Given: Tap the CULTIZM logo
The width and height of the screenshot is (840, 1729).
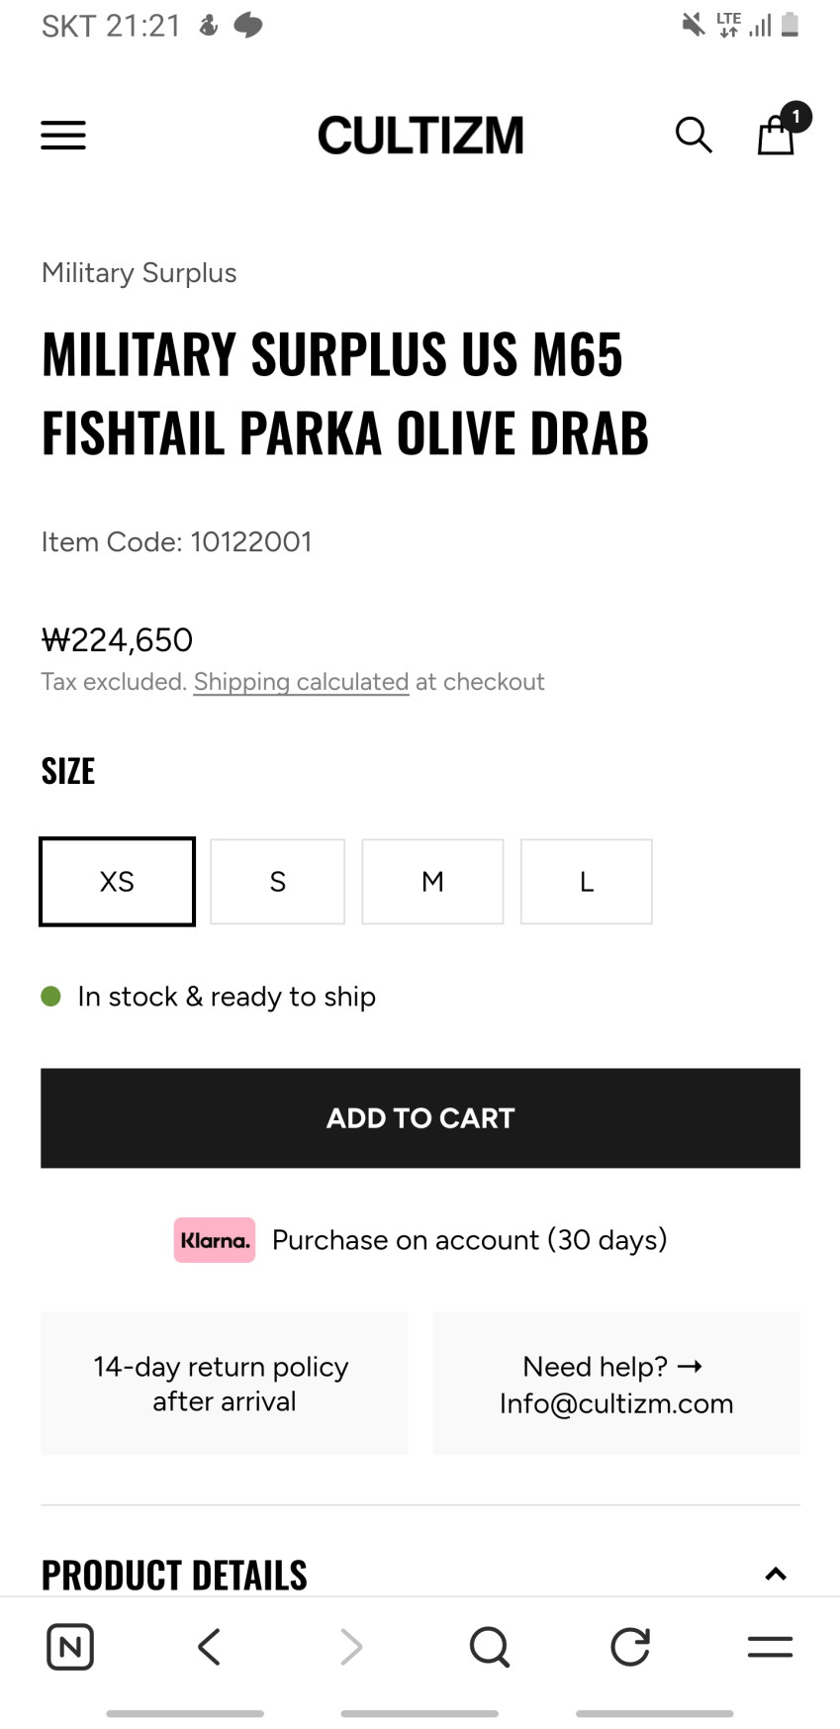Looking at the screenshot, I should [x=420, y=136].
